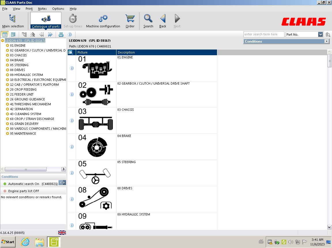The image size is (332, 248).
Task: Click info icon for 08 DRIVES row
Action: pyautogui.click(x=72, y=199)
